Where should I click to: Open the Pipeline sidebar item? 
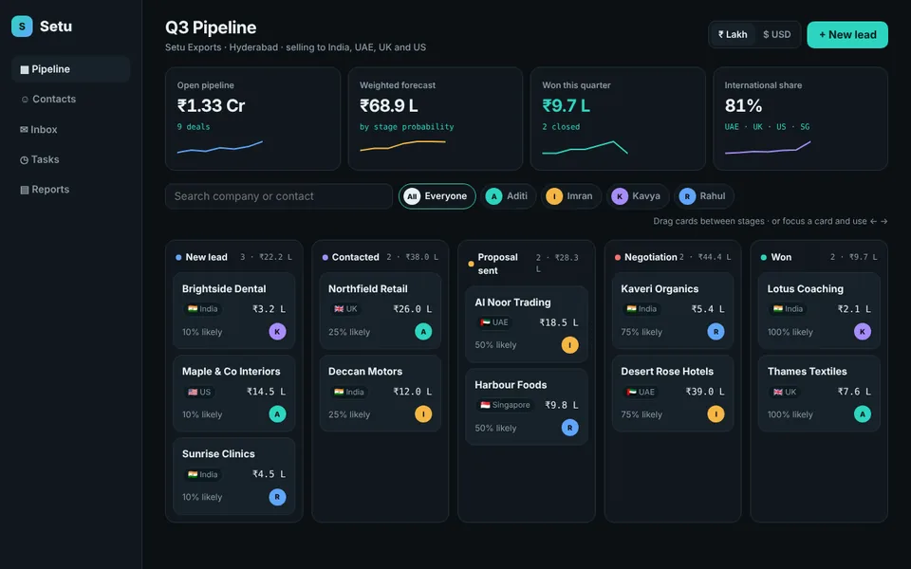pos(71,69)
